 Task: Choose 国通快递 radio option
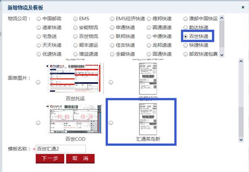[x=149, y=54]
